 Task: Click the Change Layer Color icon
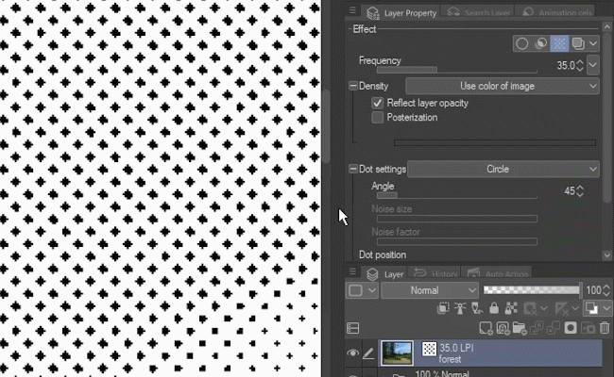[x=591, y=308]
